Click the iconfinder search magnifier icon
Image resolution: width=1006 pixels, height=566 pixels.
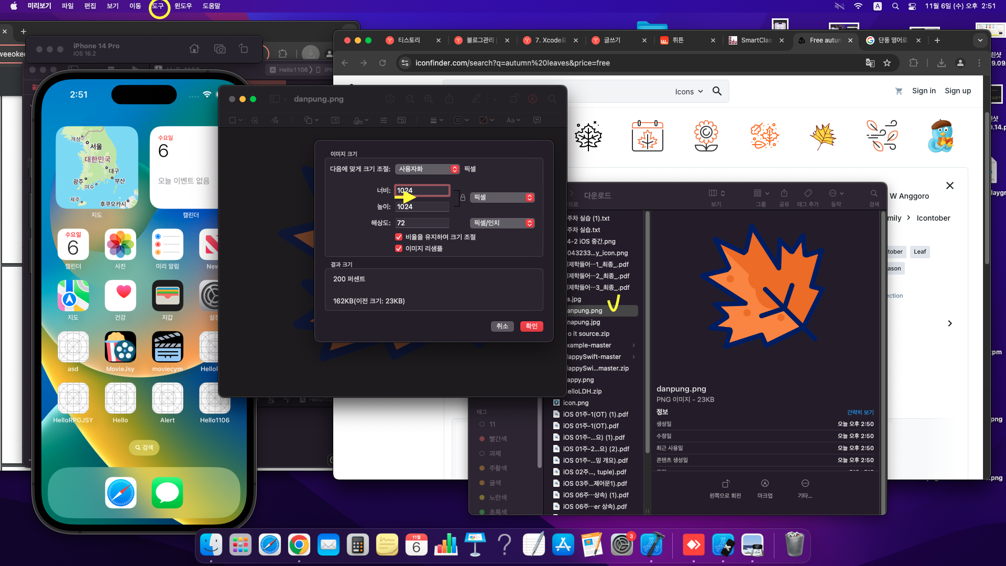[717, 91]
